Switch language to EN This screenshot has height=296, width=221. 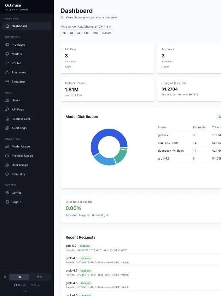tap(19, 277)
